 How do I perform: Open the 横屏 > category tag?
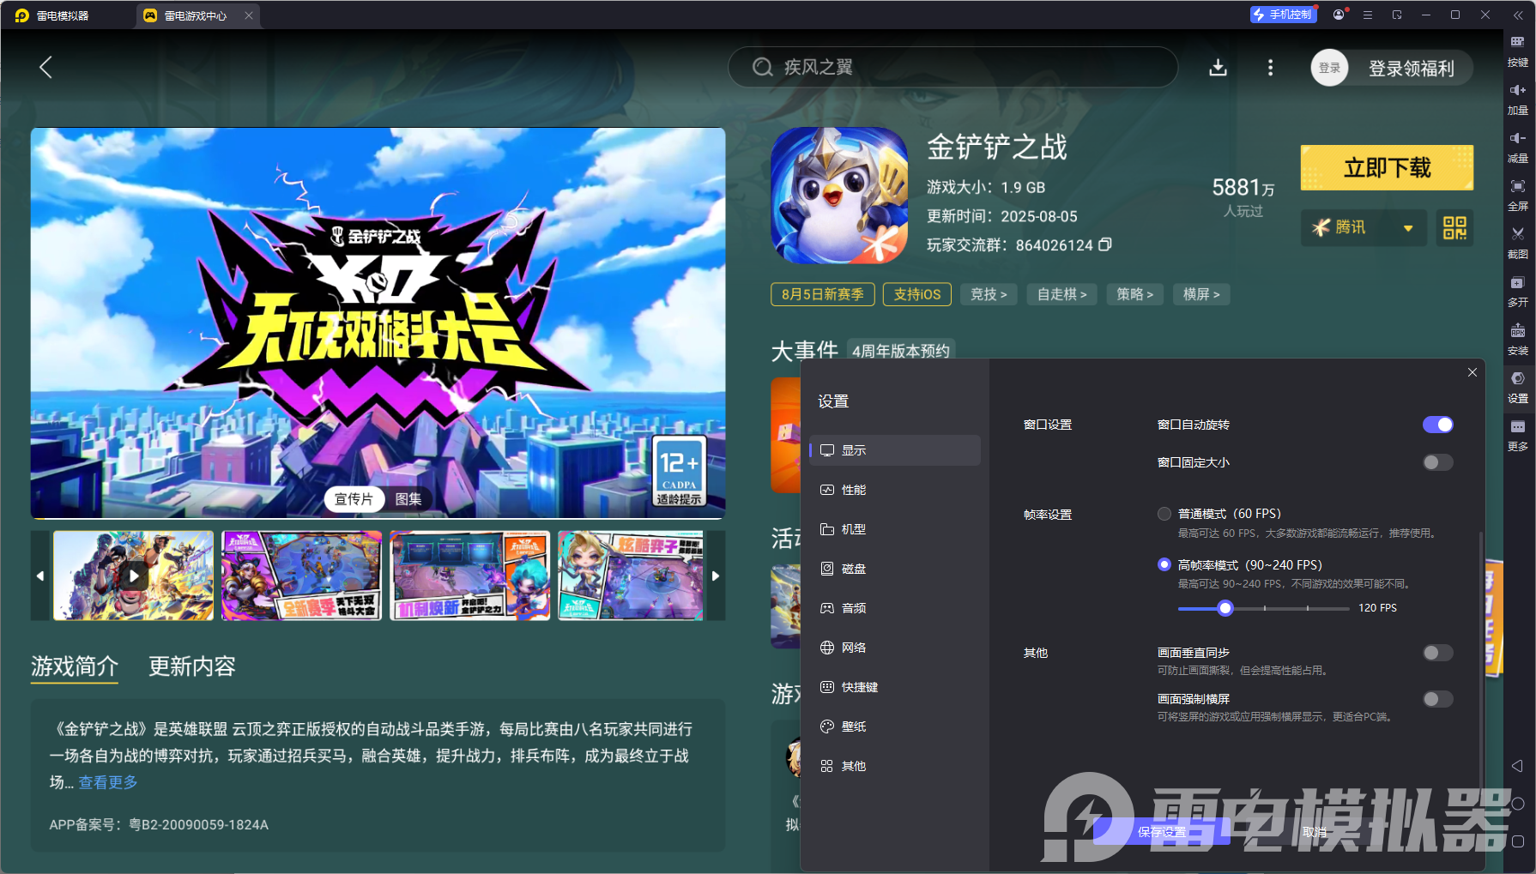1201,294
